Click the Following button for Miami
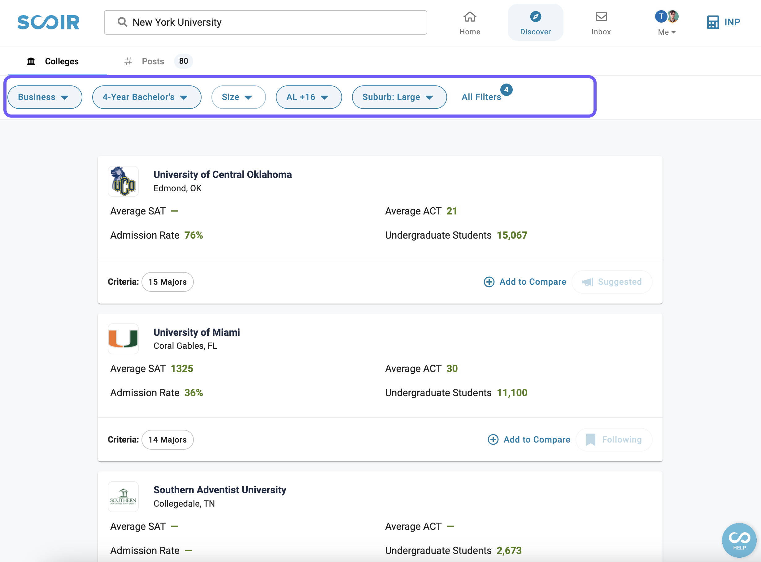 (614, 439)
